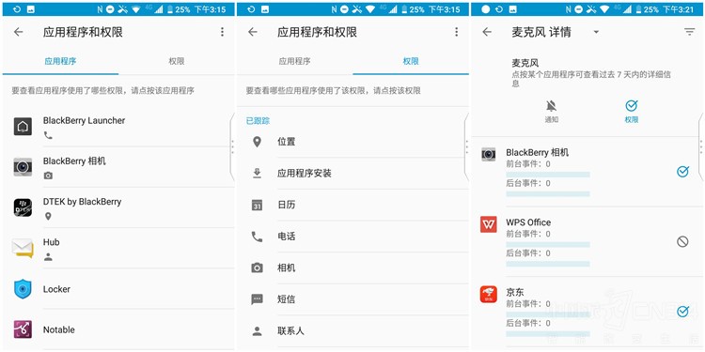Viewport: 705px width, 352px height.
Task: Tap contacts icon under Hub
Action: point(48,257)
